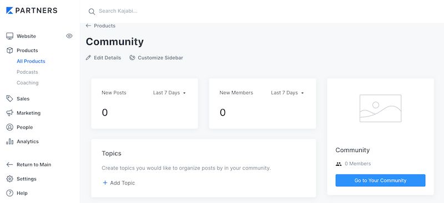Click the Help question mark icon
This screenshot has width=444, height=203.
tap(9, 193)
